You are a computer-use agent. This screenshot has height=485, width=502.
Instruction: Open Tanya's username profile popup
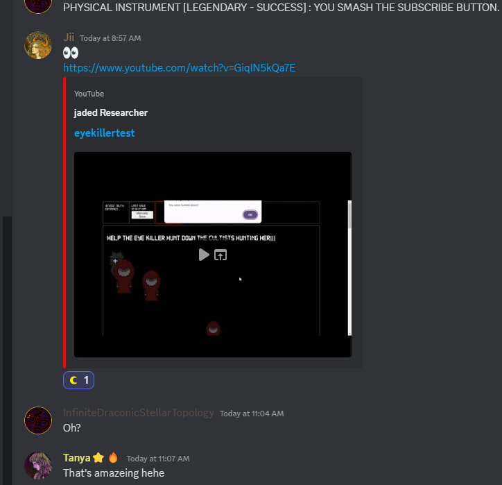[x=76, y=458]
